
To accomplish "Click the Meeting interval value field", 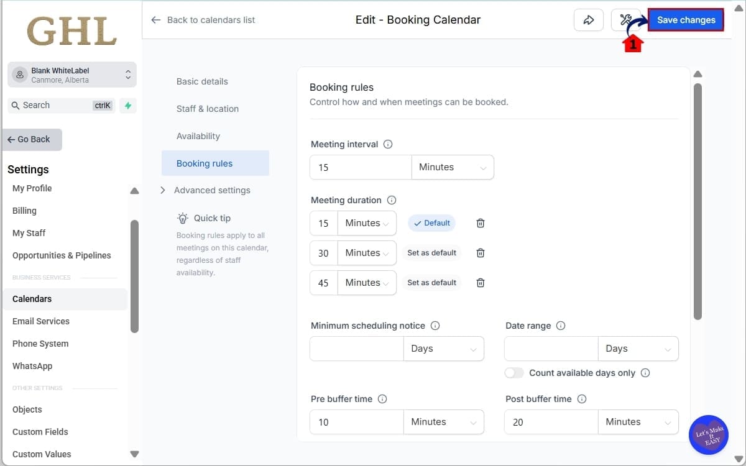I will coord(361,167).
